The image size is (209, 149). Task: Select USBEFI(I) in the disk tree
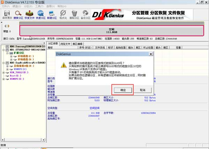pos(20,69)
